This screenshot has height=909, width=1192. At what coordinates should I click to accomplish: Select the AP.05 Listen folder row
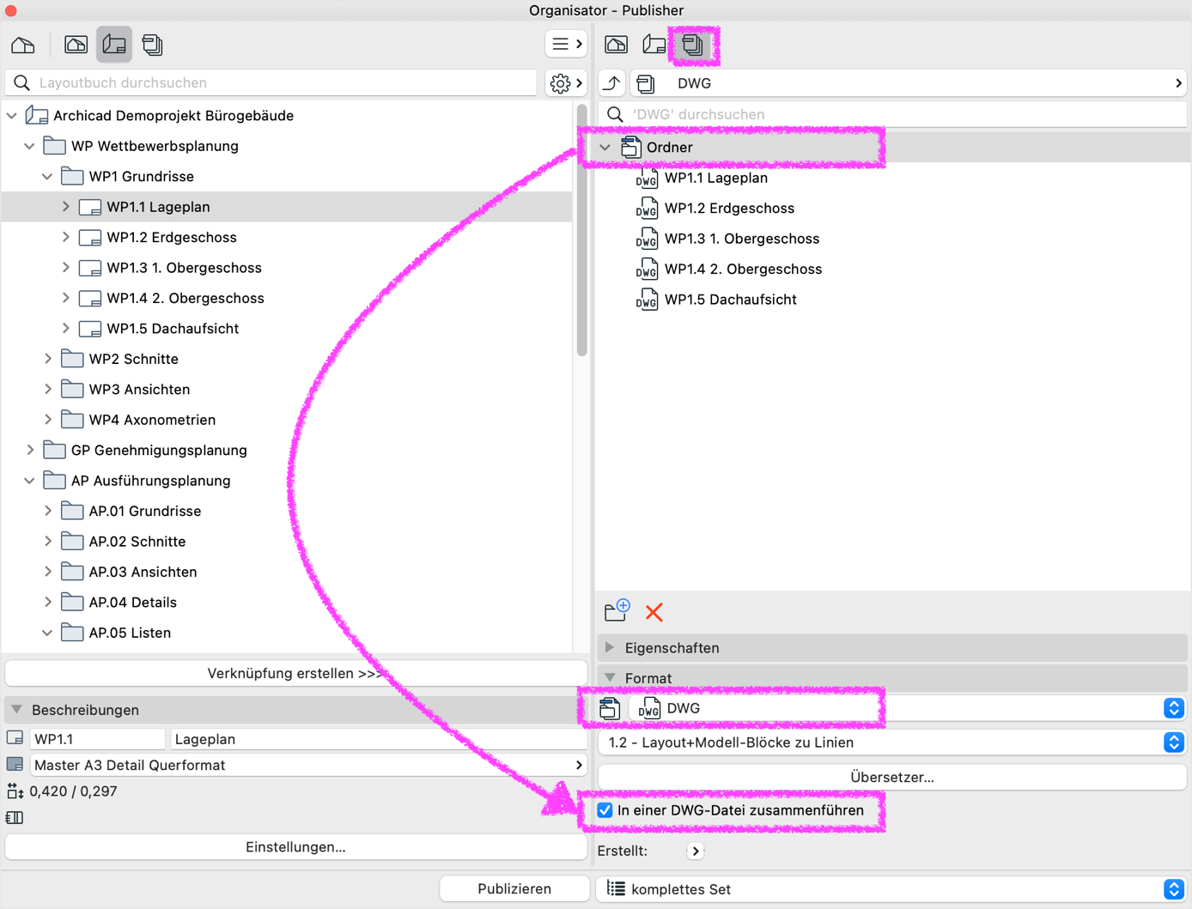[x=288, y=633]
